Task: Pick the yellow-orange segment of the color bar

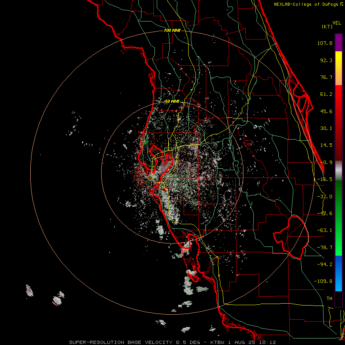Action: click(338, 68)
